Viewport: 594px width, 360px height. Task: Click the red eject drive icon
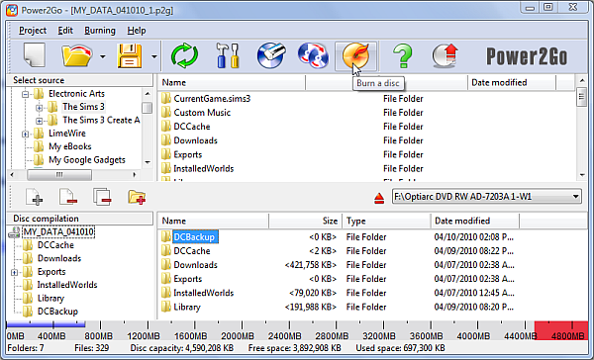[x=379, y=198]
